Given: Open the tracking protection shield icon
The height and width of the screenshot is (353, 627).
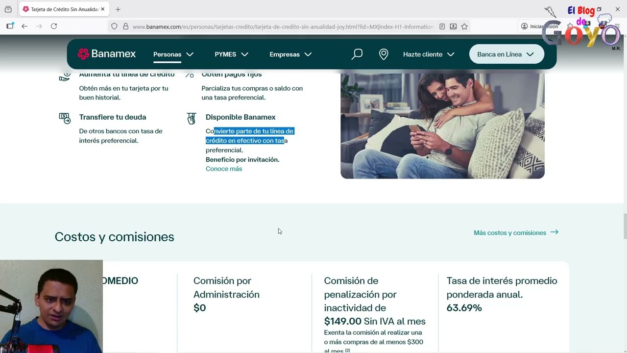Looking at the screenshot, I should coord(114,26).
